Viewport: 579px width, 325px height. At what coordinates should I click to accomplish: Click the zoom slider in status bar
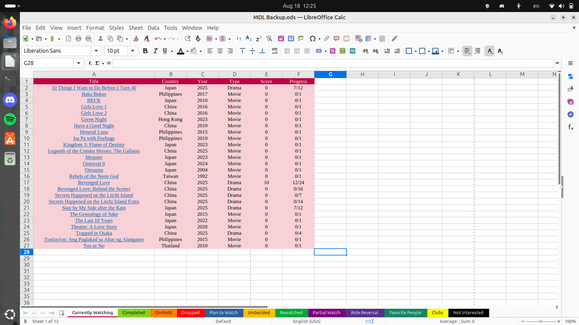pyautogui.click(x=541, y=321)
